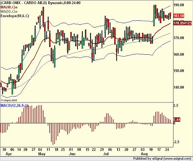Image resolution: width=193 pixels, height=161 pixels.
Task: Click the Envelope(18,6,C) study label
Action: click(15, 16)
